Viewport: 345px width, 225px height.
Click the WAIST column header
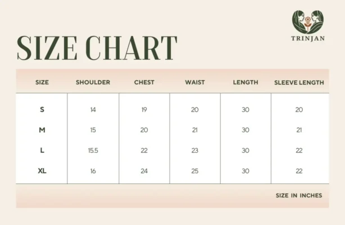(x=195, y=83)
